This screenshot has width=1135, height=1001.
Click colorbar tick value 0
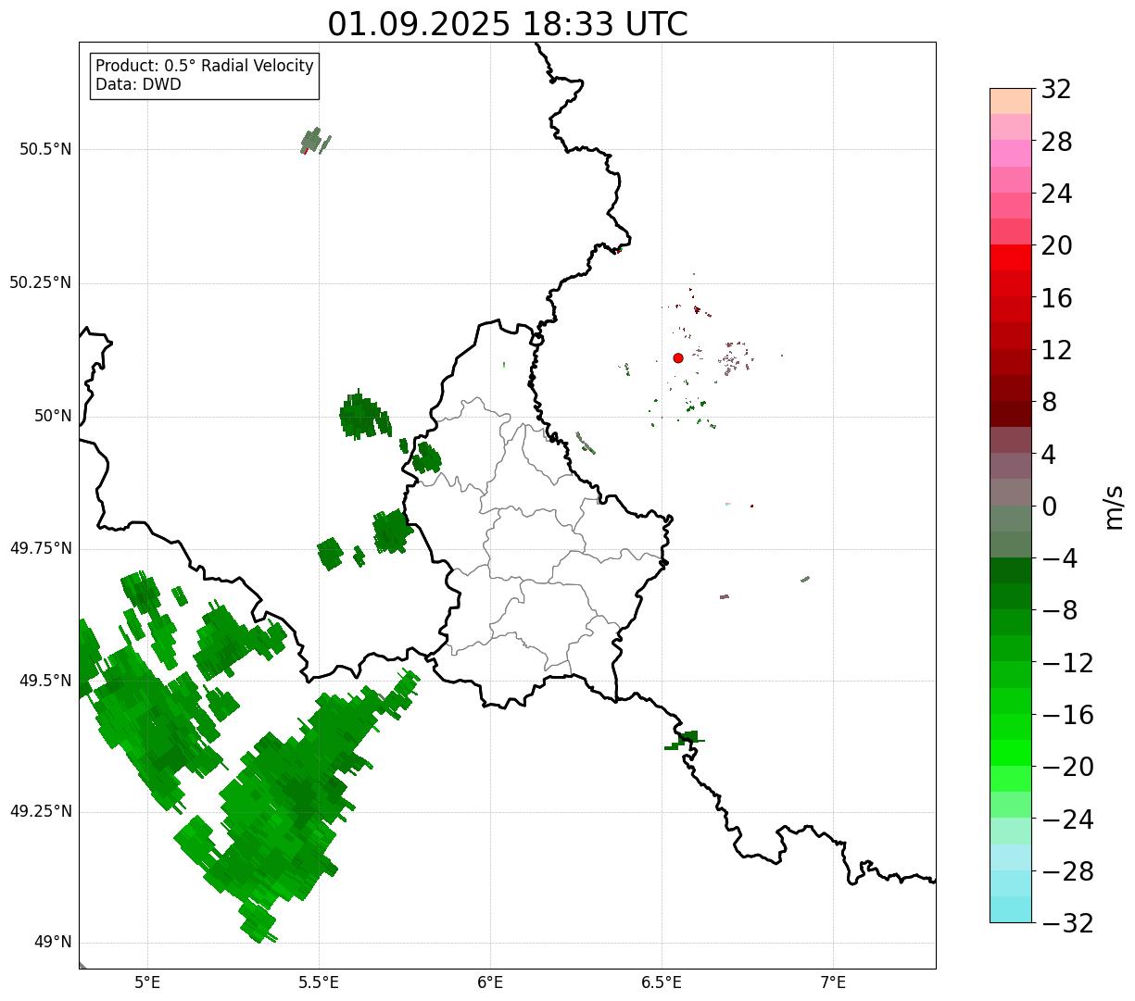coord(1049,507)
